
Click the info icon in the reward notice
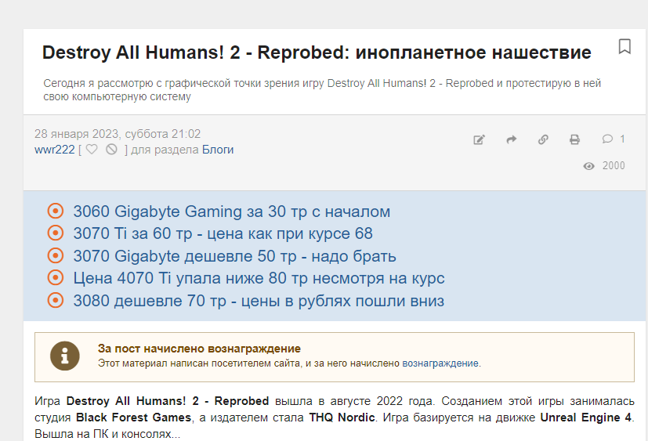click(65, 356)
